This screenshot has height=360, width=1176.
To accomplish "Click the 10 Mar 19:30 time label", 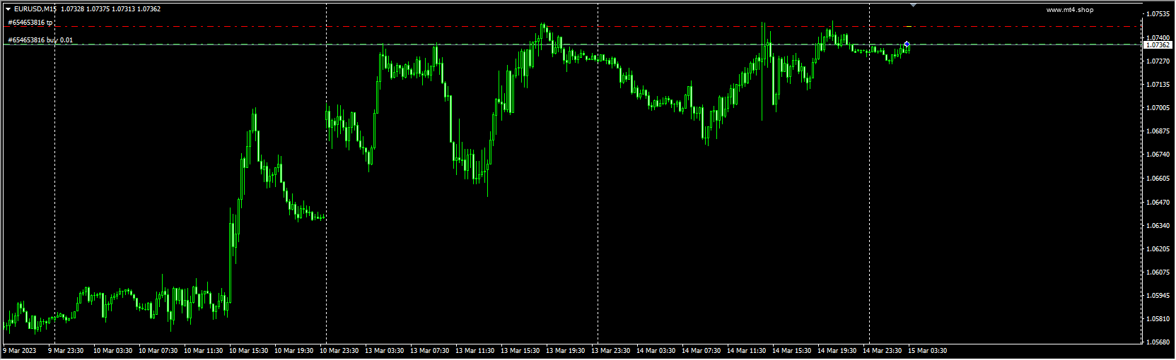I will (293, 351).
